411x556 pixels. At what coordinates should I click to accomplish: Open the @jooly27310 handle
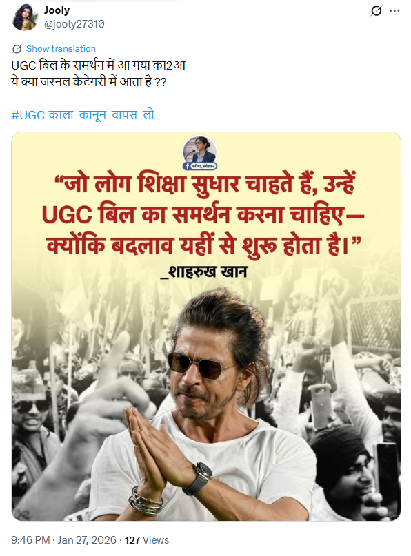(74, 24)
